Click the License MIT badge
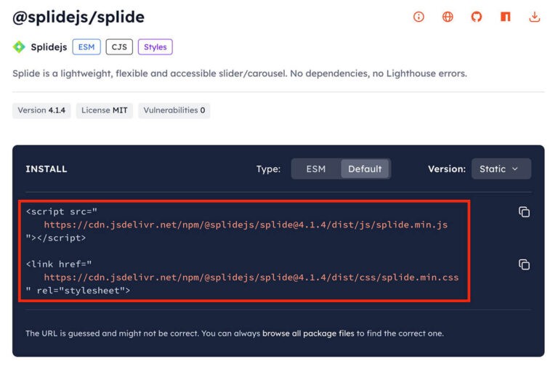The height and width of the screenshot is (369, 558). click(x=105, y=110)
